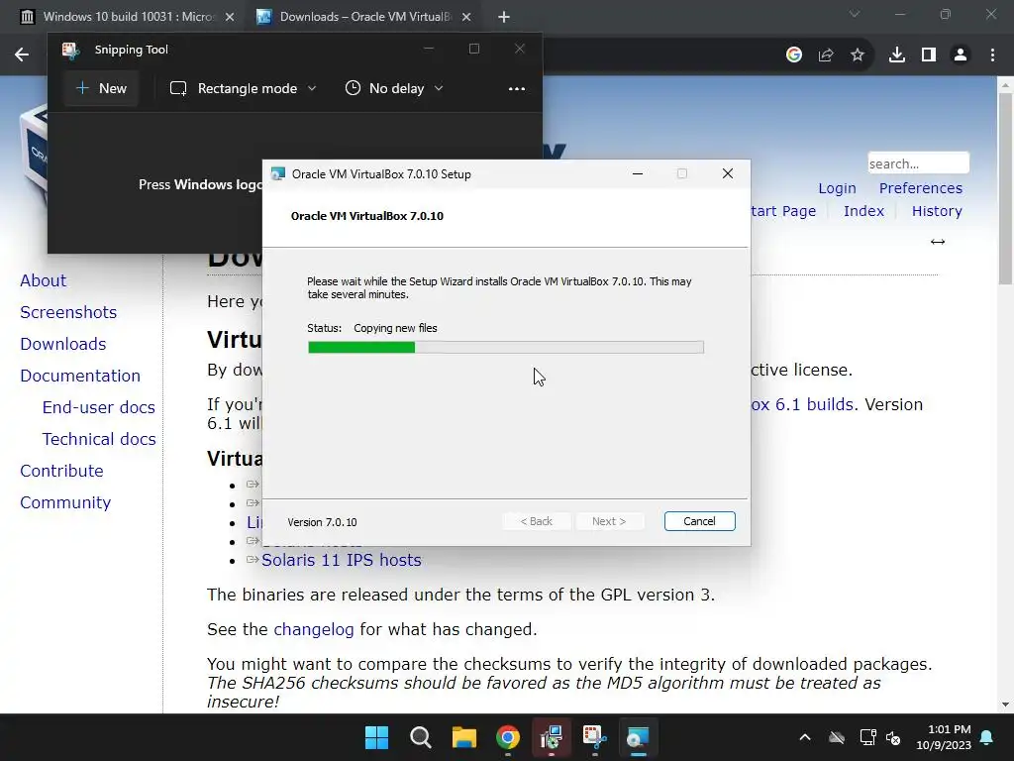Viewport: 1014px width, 761px height.
Task: Open the Index link
Action: [863, 211]
